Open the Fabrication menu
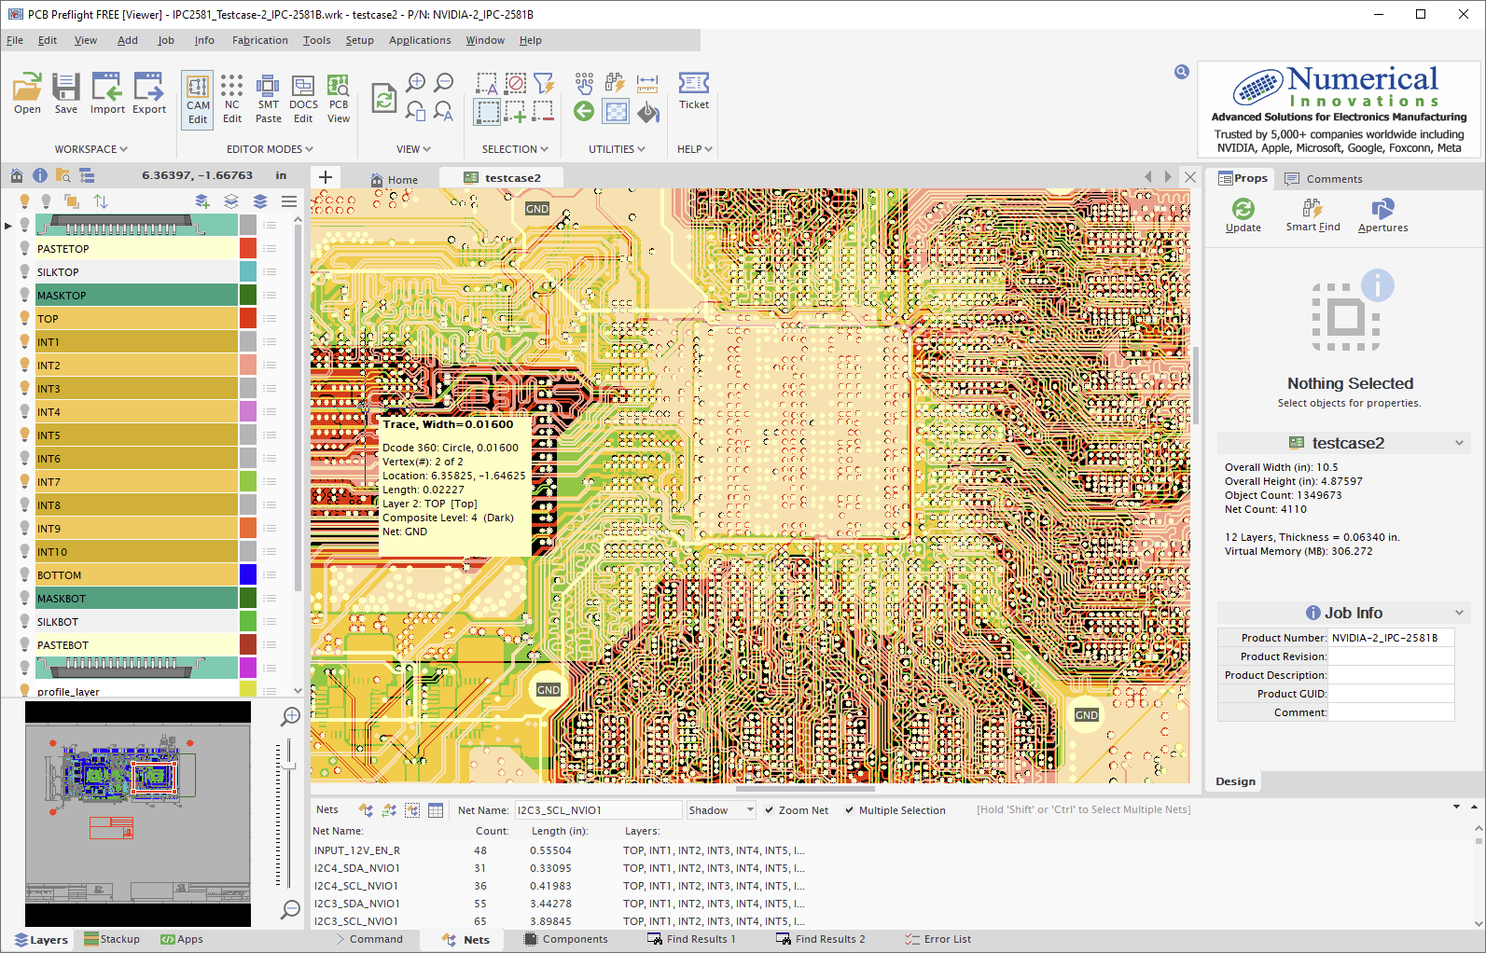 coord(260,40)
